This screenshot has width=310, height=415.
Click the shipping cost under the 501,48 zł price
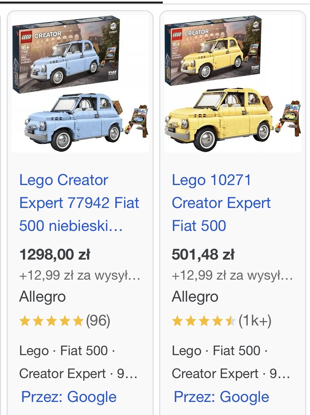click(x=232, y=275)
